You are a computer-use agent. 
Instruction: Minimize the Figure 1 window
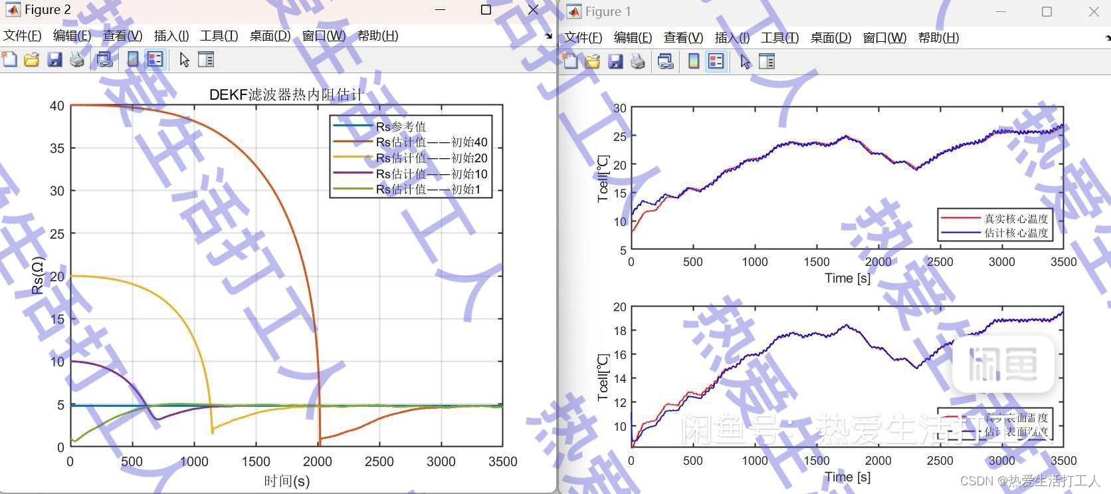click(1001, 12)
